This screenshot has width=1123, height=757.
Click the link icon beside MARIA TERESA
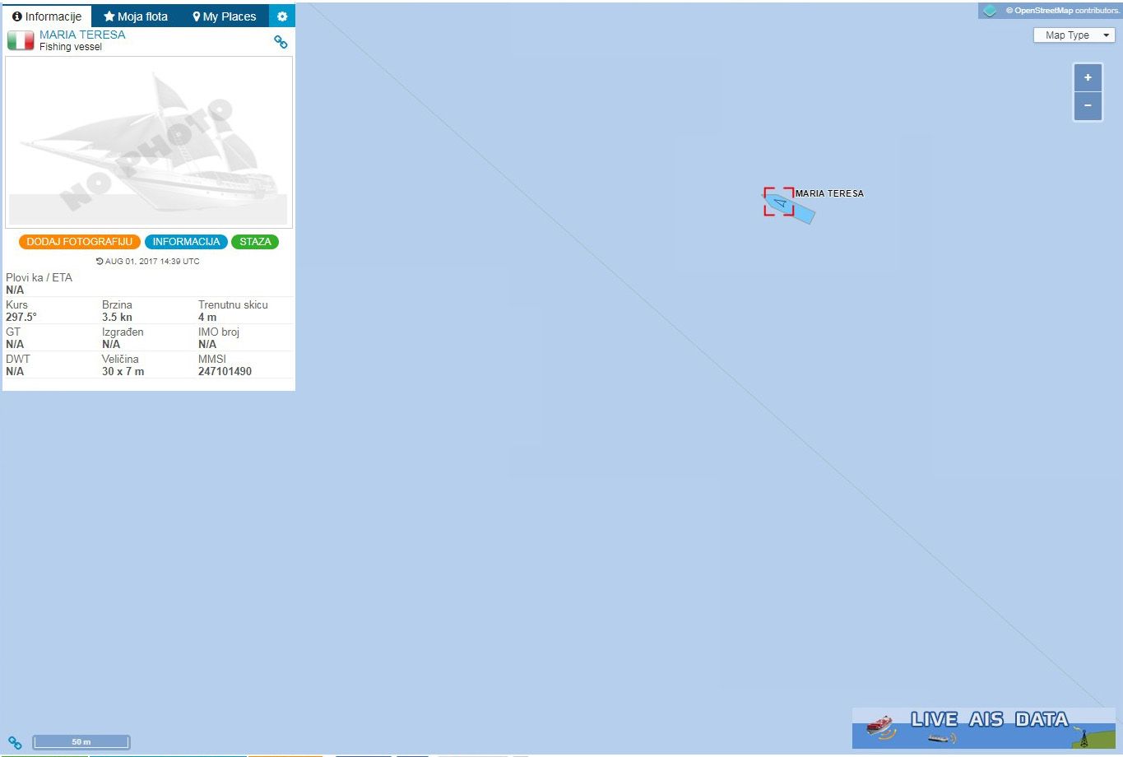281,42
